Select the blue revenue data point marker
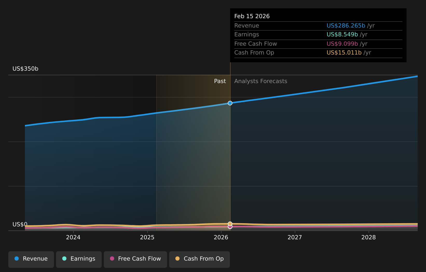 click(230, 103)
